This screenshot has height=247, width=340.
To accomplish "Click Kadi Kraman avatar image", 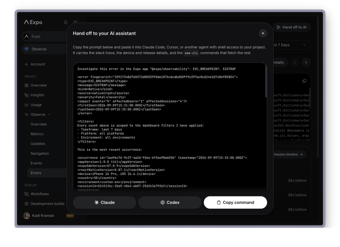I will pos(27,216).
